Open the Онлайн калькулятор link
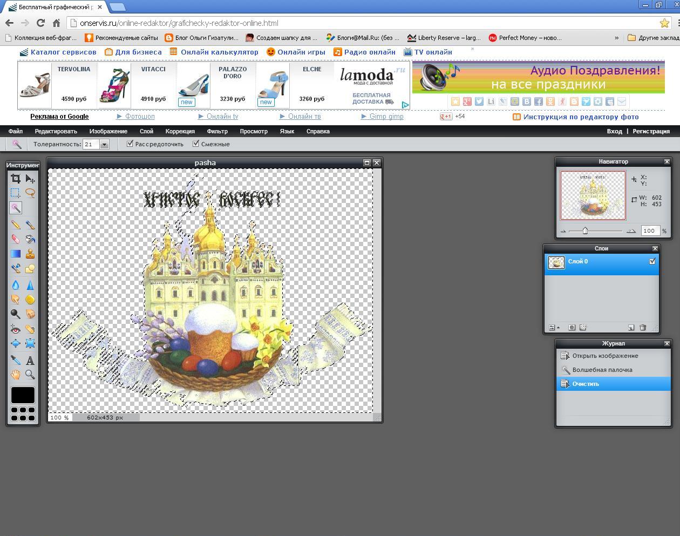 point(219,52)
